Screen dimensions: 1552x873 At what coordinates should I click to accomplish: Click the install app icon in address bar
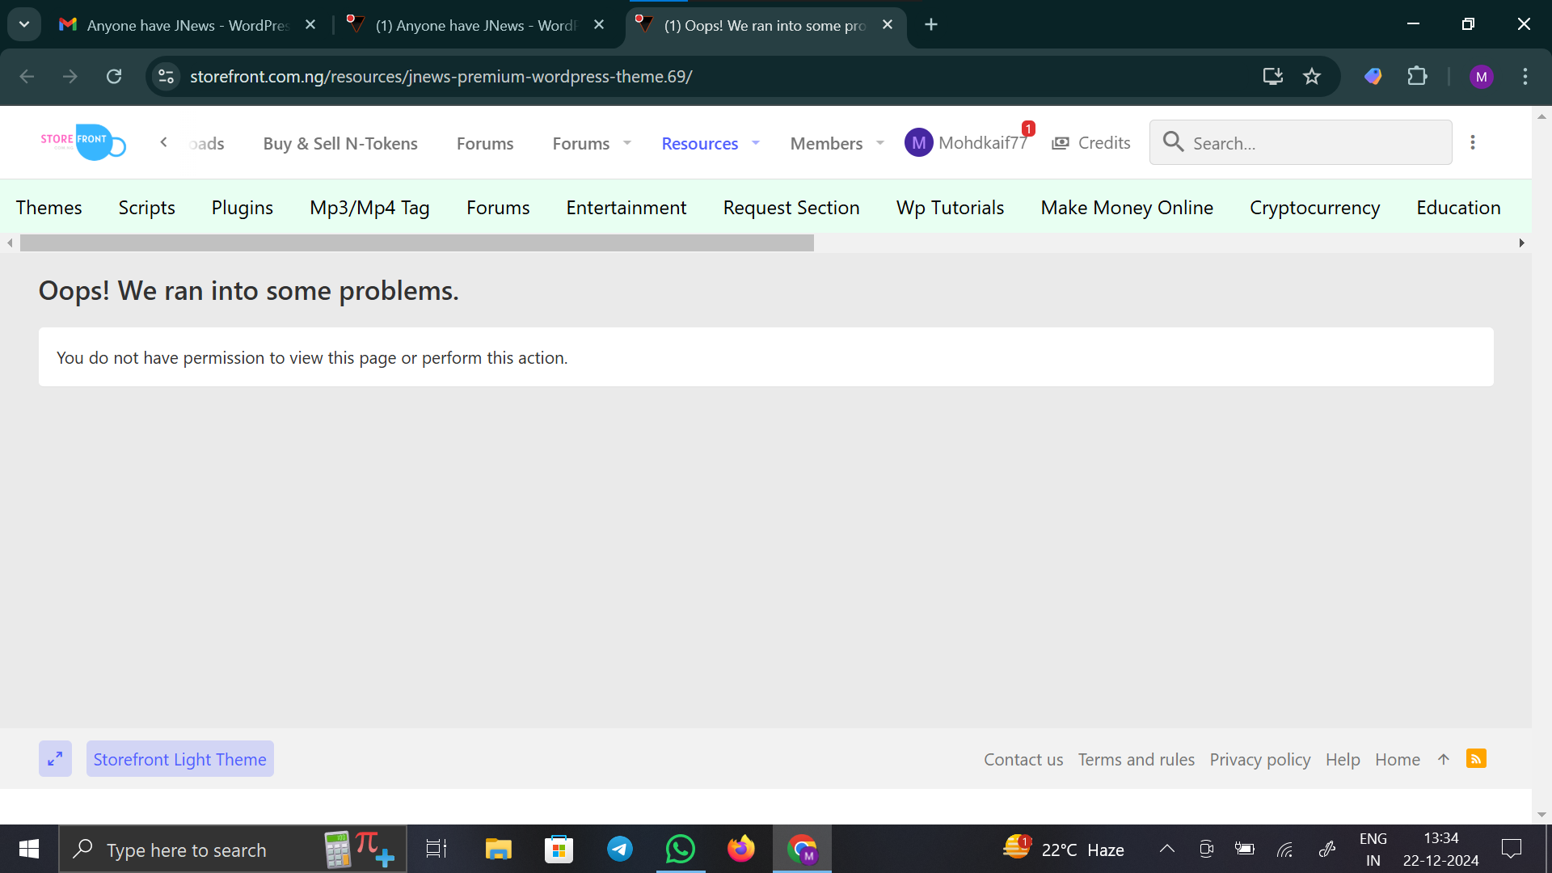pyautogui.click(x=1272, y=76)
